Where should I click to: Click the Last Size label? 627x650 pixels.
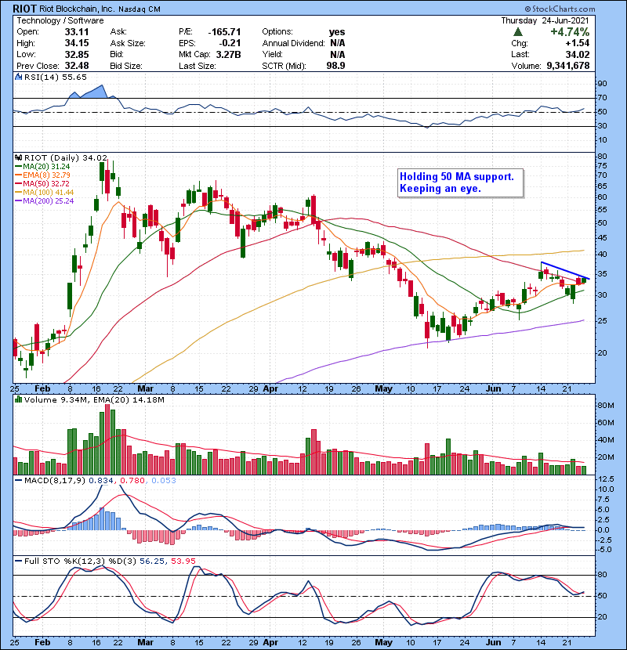point(197,66)
